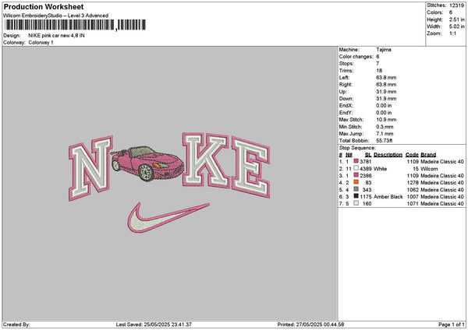This screenshot has width=468, height=330.
Task: Click code 1278 in the stop sequence
Action: coord(413,183)
